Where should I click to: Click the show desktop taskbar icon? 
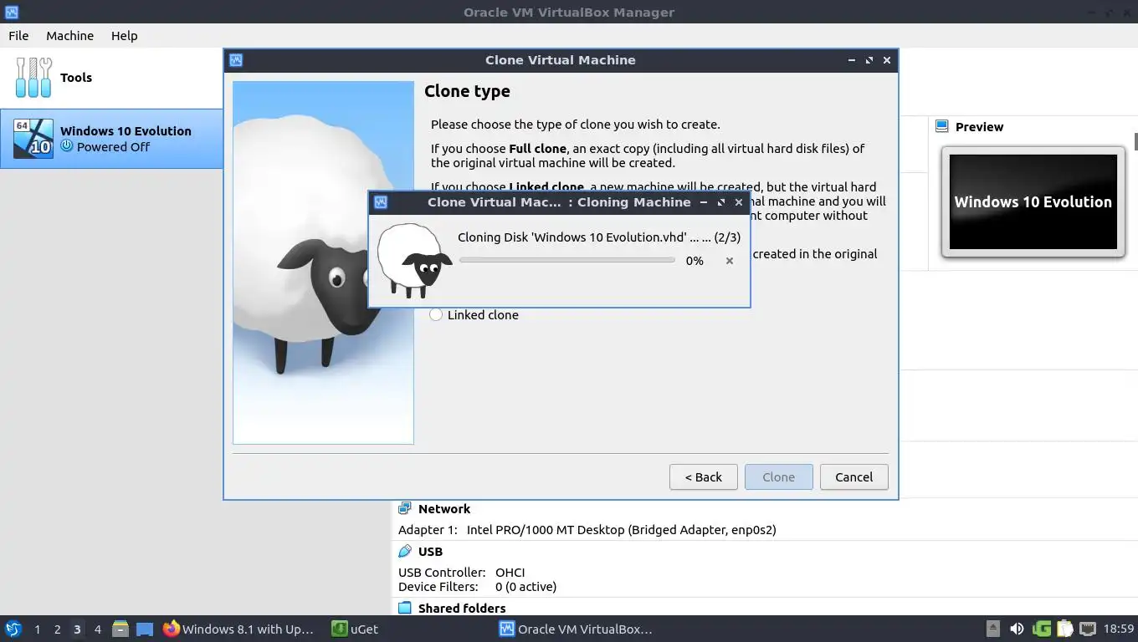click(145, 629)
